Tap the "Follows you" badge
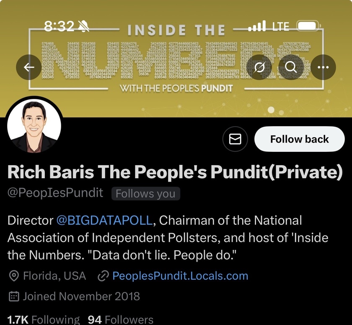This screenshot has width=352, height=325. [x=146, y=193]
